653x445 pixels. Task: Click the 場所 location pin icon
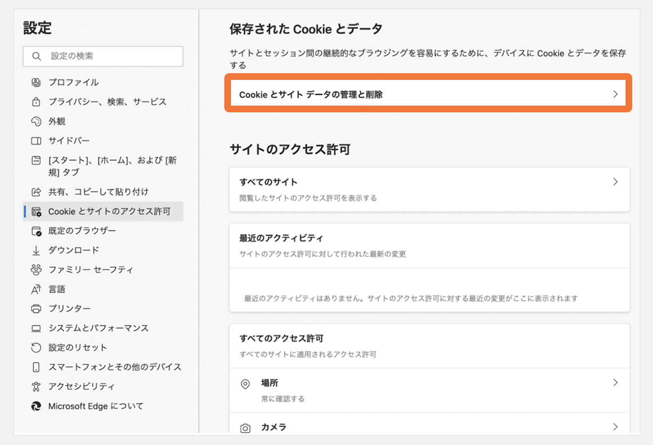(245, 384)
